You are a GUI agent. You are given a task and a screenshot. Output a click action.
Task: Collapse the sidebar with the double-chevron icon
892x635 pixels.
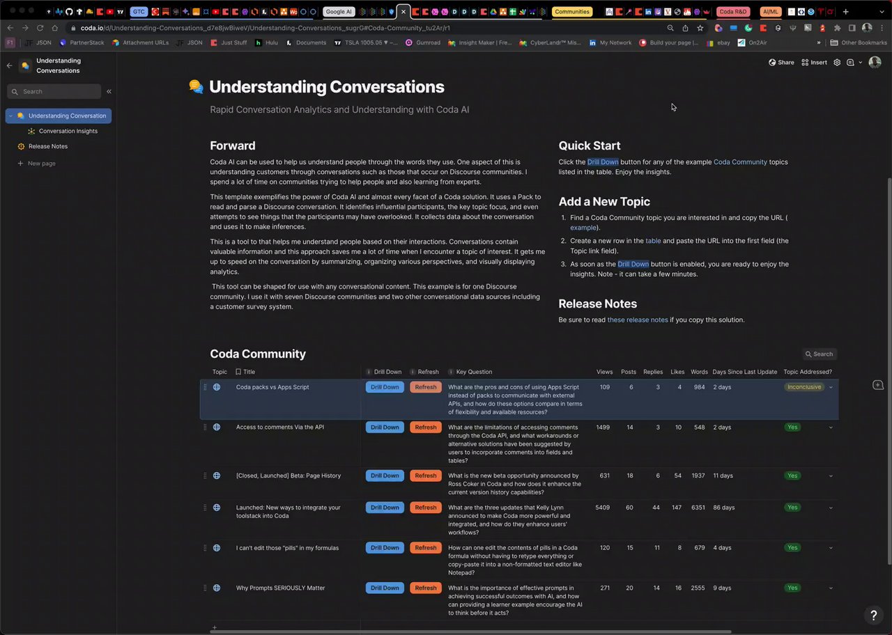click(109, 91)
